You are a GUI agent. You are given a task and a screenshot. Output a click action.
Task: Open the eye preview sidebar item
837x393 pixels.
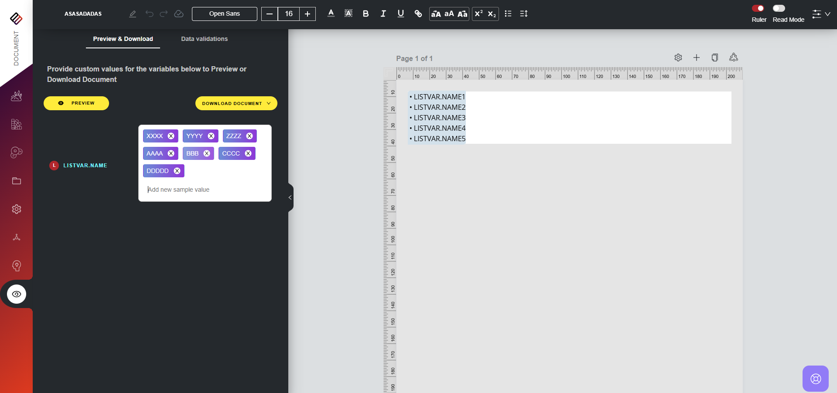click(x=17, y=294)
